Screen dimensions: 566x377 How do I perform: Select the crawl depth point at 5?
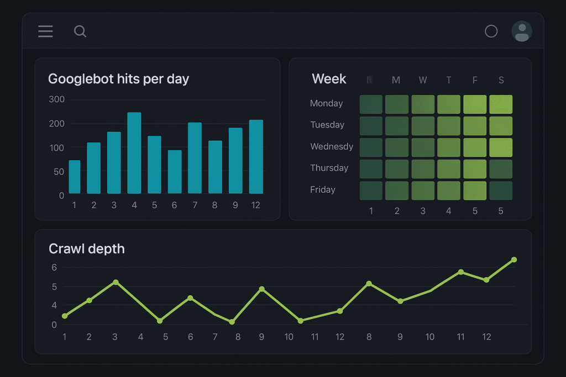pos(160,320)
